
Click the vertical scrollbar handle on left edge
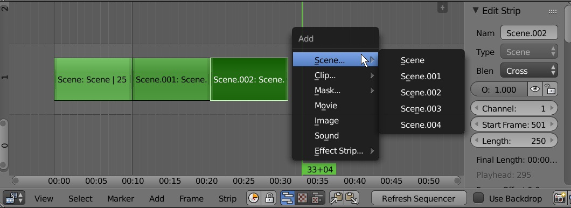(3, 144)
